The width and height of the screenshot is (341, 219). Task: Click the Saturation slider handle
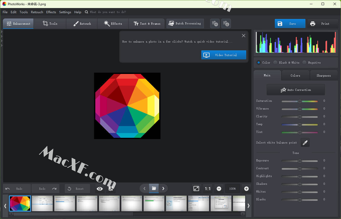[300, 101]
